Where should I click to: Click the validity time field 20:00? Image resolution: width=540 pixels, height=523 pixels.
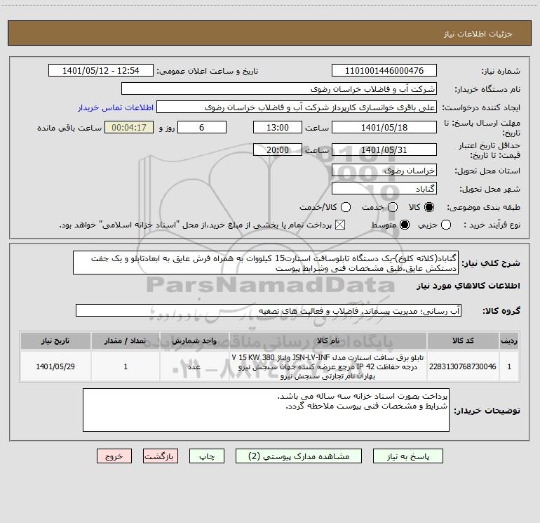tap(278, 150)
